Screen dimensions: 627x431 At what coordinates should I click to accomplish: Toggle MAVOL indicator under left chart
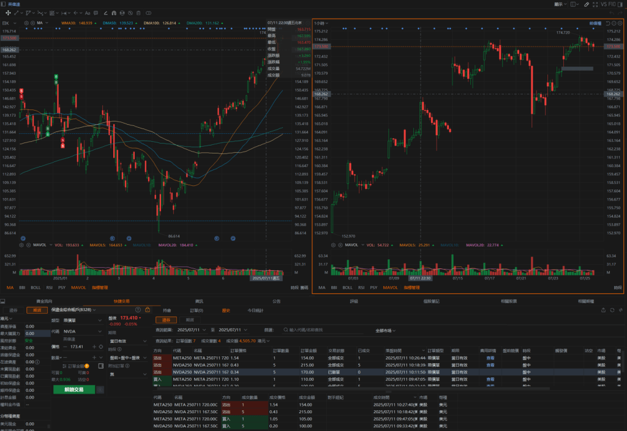coord(78,287)
